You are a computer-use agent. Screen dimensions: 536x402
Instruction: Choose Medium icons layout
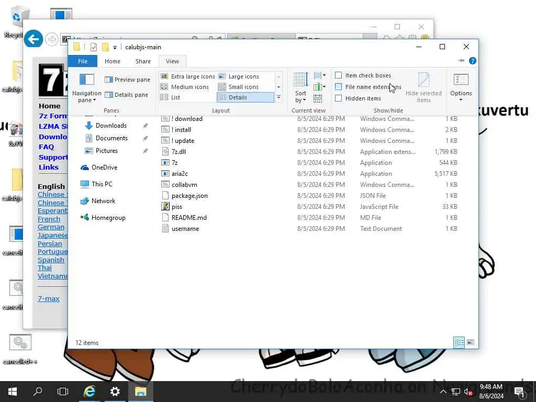(x=185, y=87)
